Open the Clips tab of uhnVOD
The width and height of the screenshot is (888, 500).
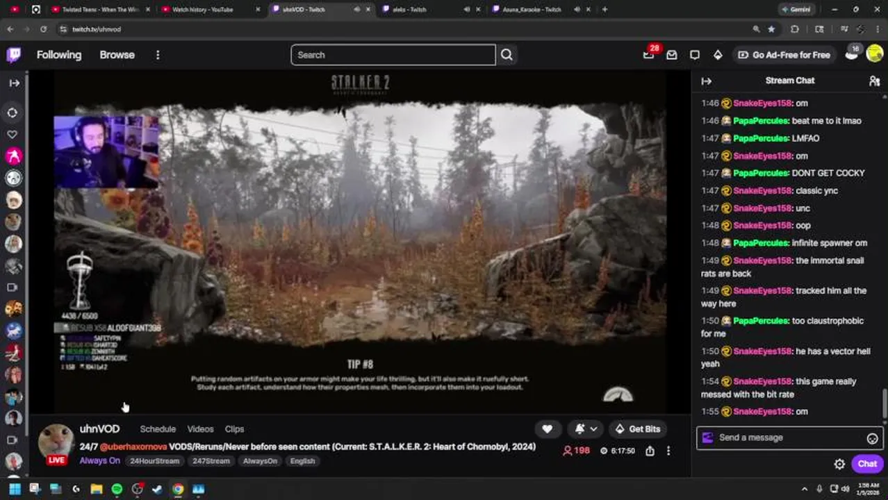[x=234, y=429]
